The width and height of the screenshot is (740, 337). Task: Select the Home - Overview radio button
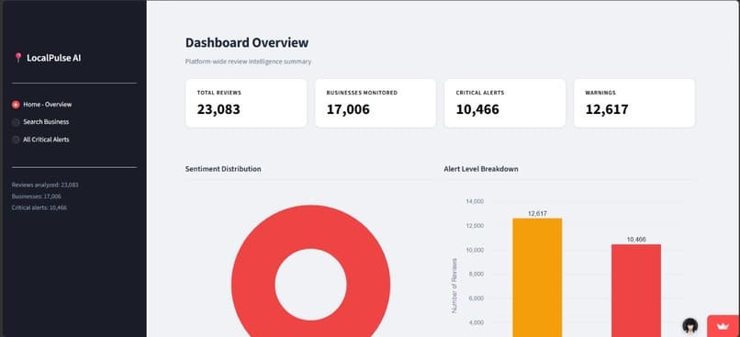coord(16,105)
